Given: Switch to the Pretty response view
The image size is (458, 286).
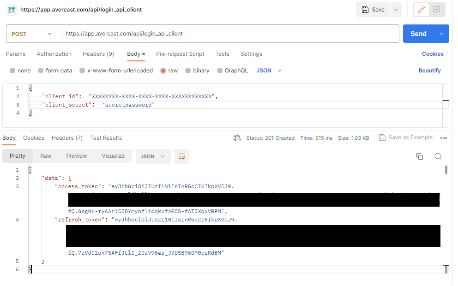Looking at the screenshot, I should (x=18, y=156).
